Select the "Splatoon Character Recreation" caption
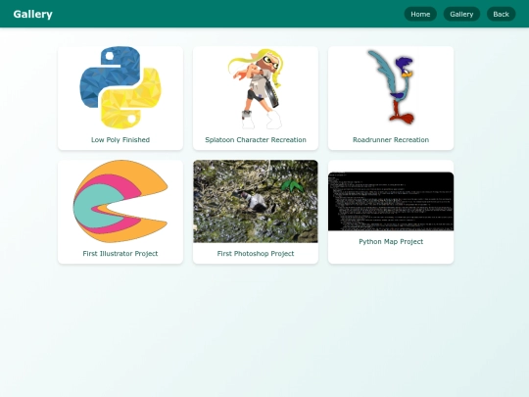This screenshot has width=529, height=397. [256, 140]
